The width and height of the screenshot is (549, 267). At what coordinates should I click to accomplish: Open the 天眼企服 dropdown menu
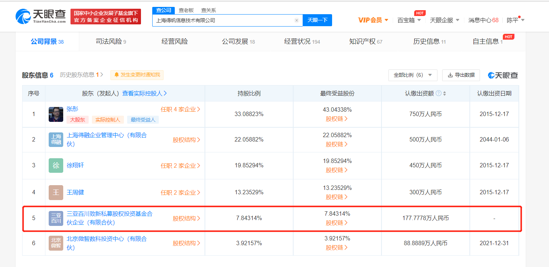[x=444, y=20]
